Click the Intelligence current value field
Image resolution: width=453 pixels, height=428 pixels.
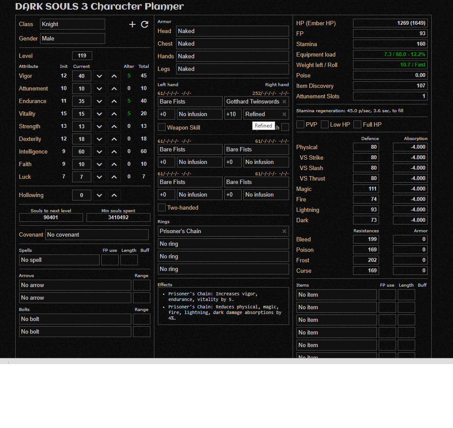point(82,152)
